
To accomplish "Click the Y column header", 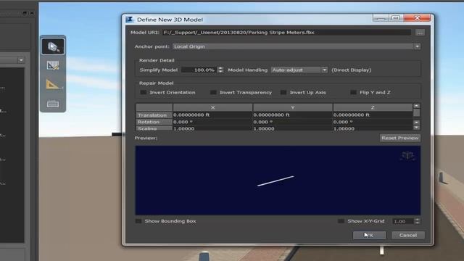I will coord(293,107).
